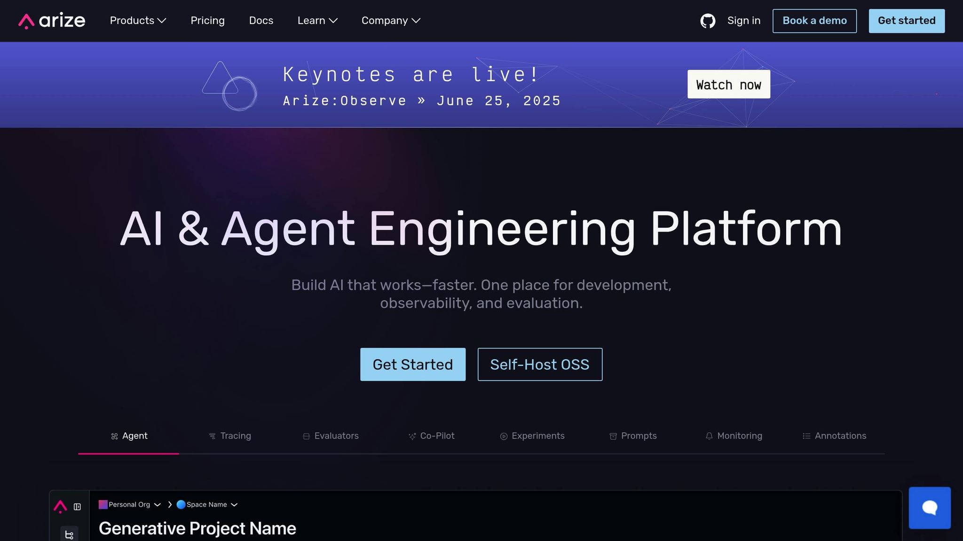Screen dimensions: 963x541
Task: Select the Monitoring tab
Action: (x=734, y=436)
